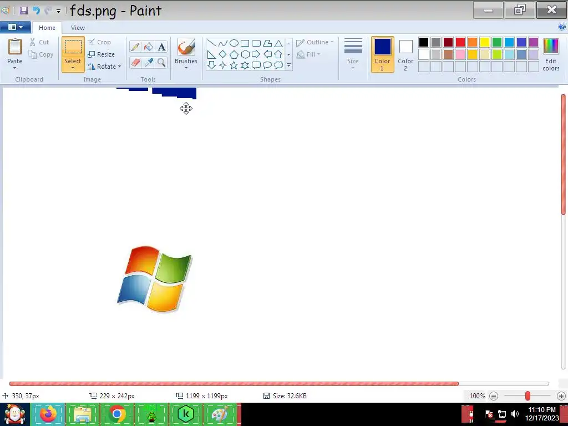
Task: Pick the Curve shape
Action: (x=223, y=43)
